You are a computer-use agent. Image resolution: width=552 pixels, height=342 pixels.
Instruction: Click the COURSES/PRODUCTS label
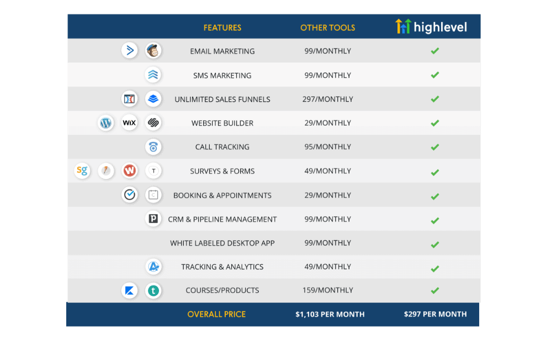(222, 290)
